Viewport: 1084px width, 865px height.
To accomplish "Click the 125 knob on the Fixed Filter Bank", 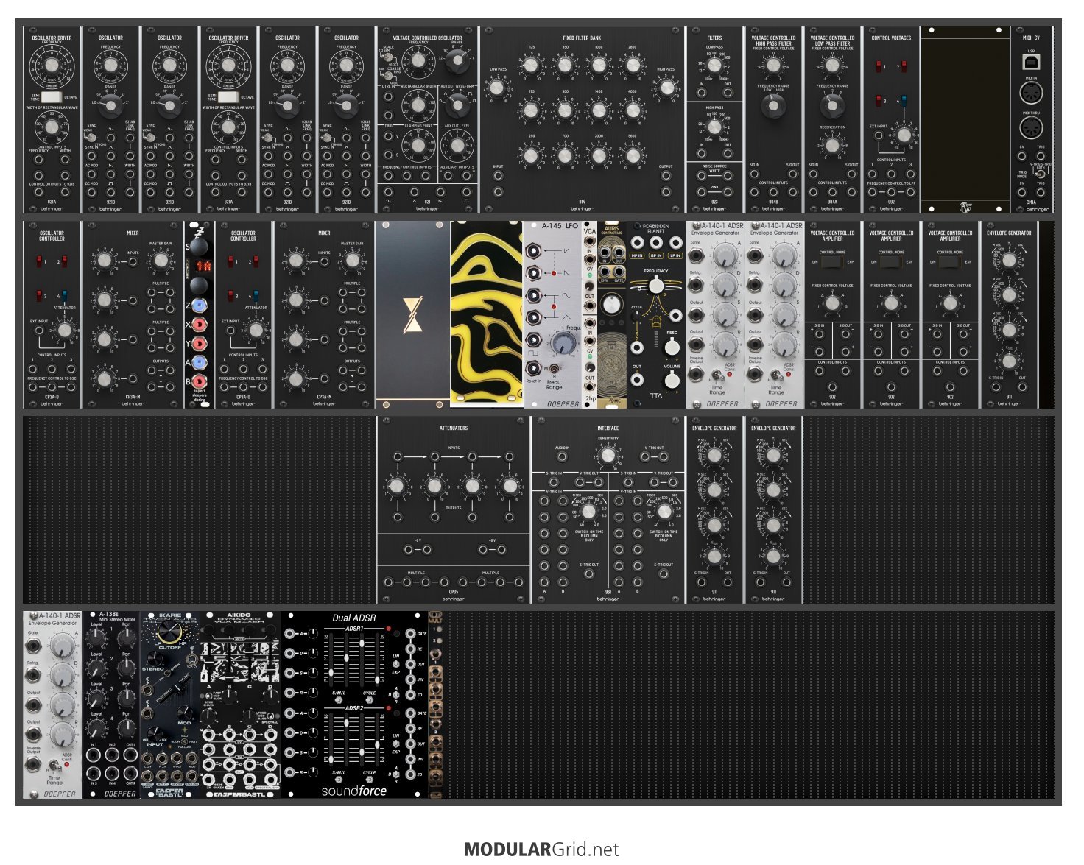I will coord(531,66).
